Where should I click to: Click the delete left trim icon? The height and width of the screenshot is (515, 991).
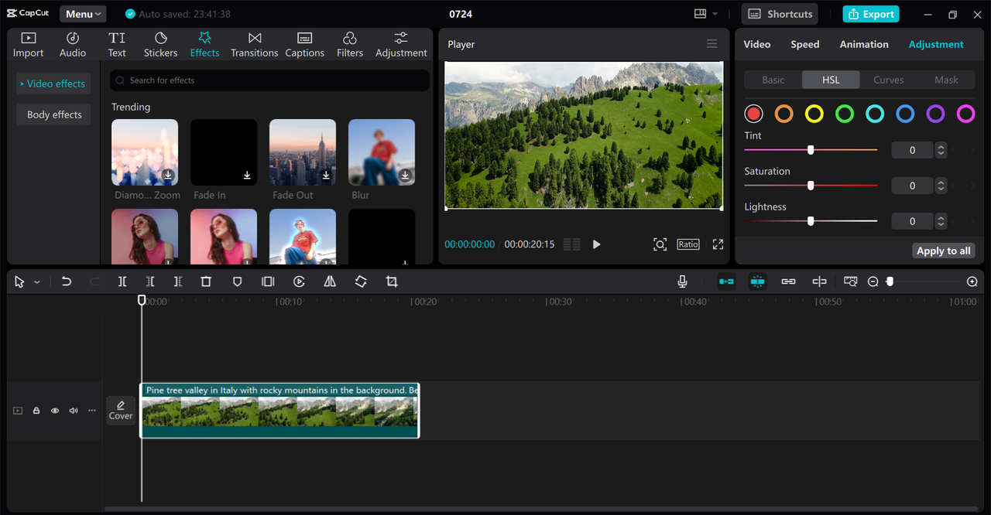pyautogui.click(x=150, y=281)
